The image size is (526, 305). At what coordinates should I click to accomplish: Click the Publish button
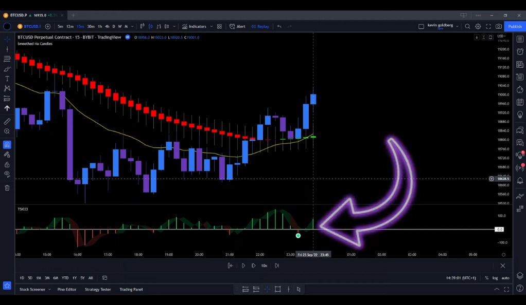point(515,27)
